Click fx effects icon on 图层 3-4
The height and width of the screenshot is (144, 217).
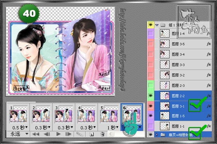[x=209, y=54]
